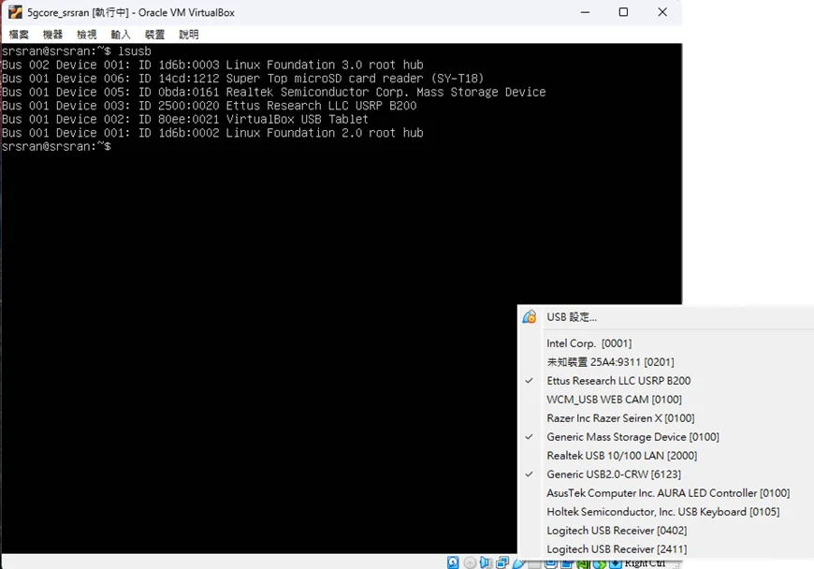Click the network adapters status bar icon
This screenshot has width=814, height=569.
click(502, 562)
